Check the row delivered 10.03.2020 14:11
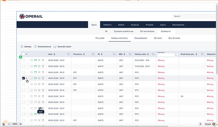This screenshot has height=127, width=218. click(x=23, y=60)
